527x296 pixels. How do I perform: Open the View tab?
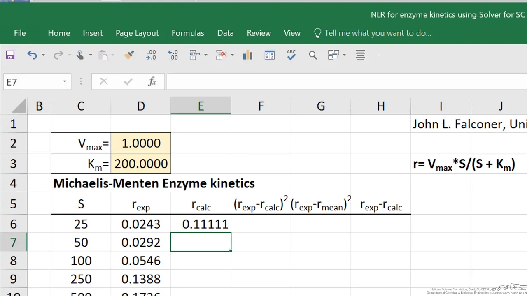tap(292, 33)
